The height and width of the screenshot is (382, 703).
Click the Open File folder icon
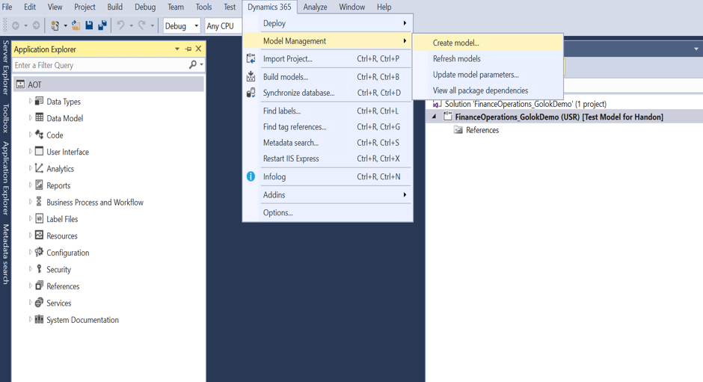pyautogui.click(x=76, y=25)
